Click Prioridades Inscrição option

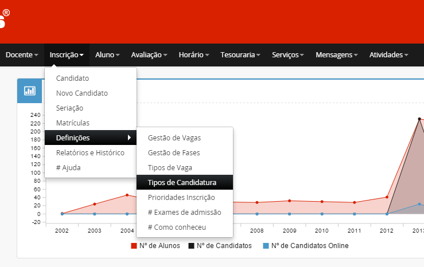(181, 198)
